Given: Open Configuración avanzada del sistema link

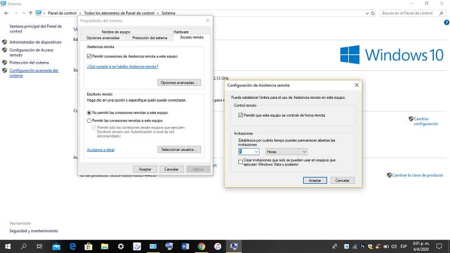Looking at the screenshot, I should 34,73.
